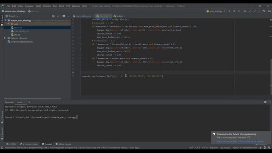Open the File menu

click(8, 6)
